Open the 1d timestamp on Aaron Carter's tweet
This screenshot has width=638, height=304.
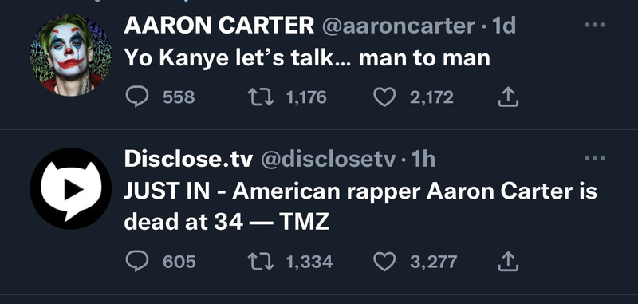(x=504, y=26)
